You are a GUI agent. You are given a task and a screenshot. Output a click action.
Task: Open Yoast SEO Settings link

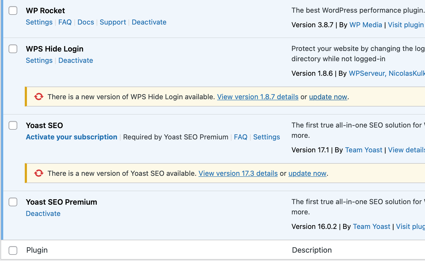click(x=267, y=137)
